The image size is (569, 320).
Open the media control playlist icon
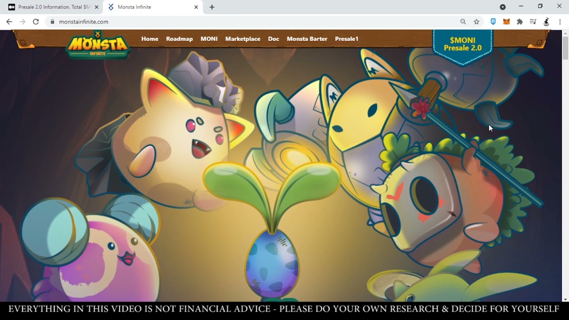[x=533, y=21]
